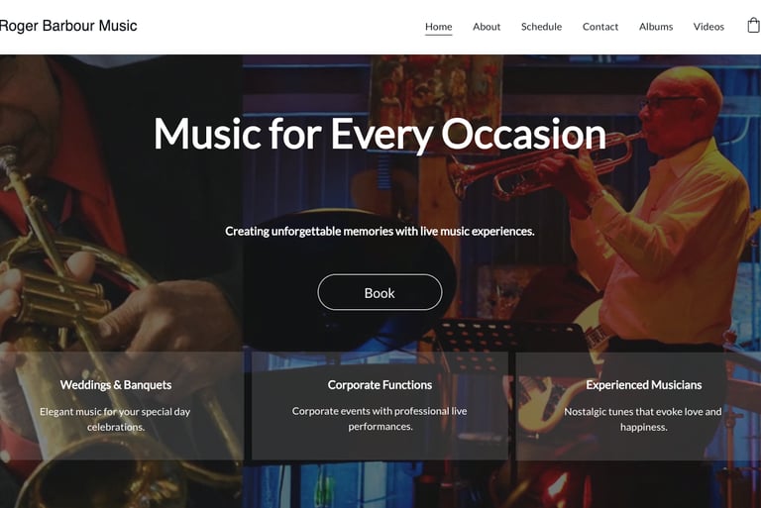Click the Elegant music for your special day text

pos(115,419)
